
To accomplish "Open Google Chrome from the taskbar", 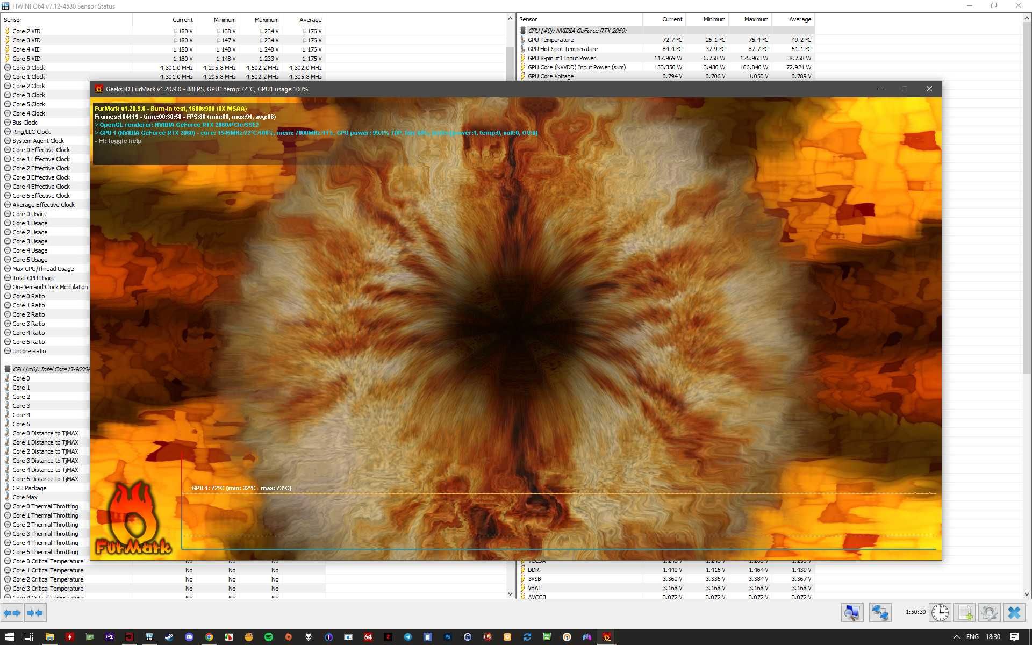I will pos(209,637).
